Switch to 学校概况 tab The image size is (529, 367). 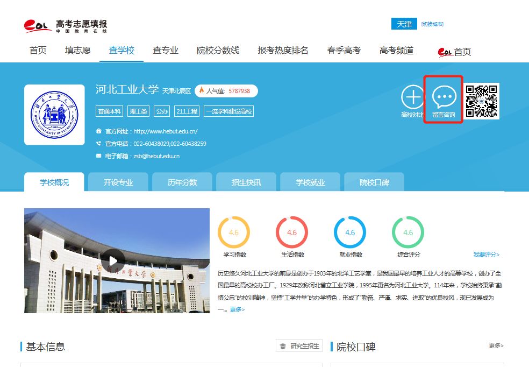tap(54, 182)
